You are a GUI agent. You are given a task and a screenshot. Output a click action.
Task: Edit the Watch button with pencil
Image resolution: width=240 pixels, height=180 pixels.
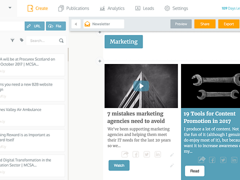point(172,165)
